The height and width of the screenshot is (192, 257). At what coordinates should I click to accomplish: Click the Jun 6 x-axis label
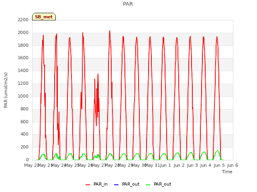coord(233,165)
